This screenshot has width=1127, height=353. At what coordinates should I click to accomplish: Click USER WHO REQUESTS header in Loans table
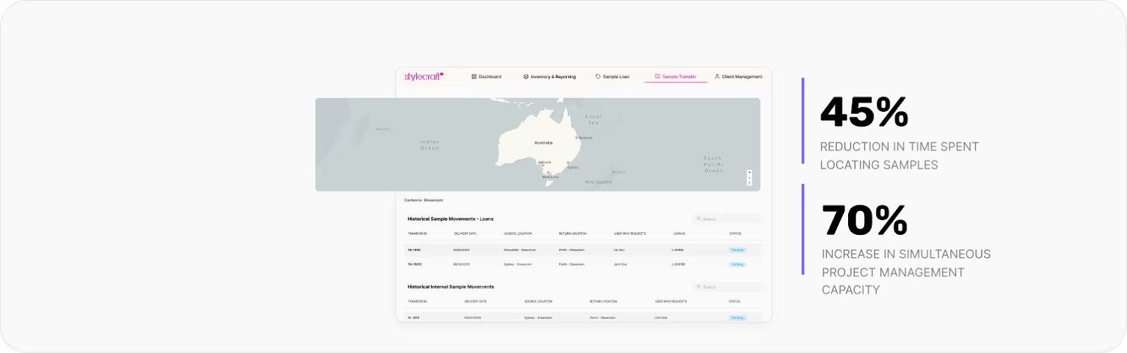click(630, 233)
